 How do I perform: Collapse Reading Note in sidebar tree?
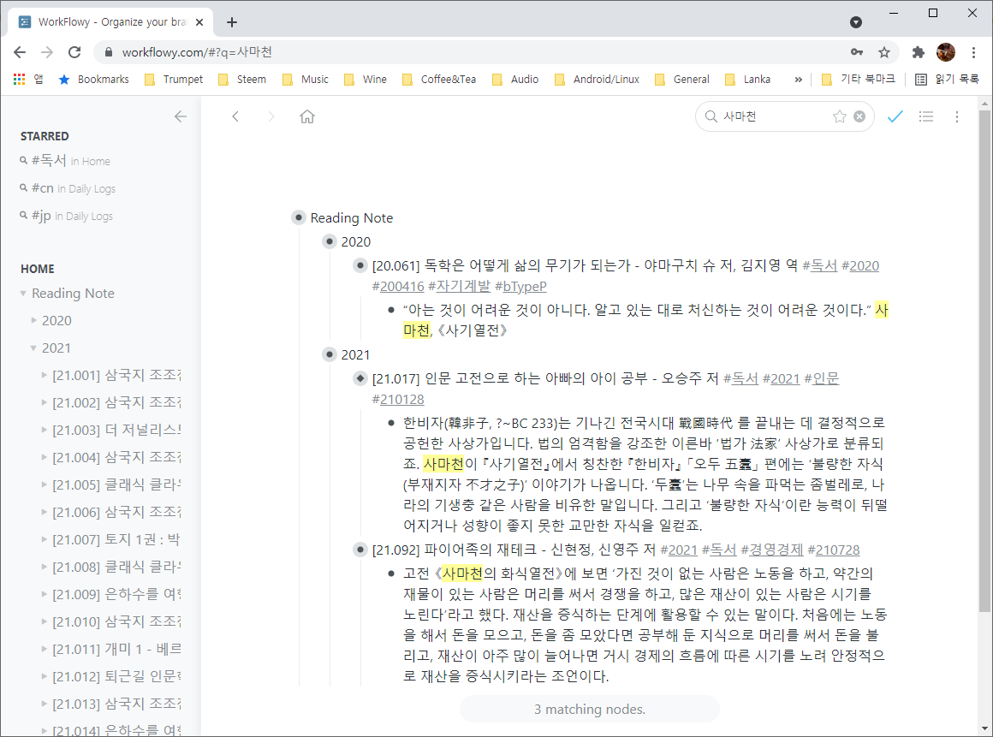click(x=23, y=293)
